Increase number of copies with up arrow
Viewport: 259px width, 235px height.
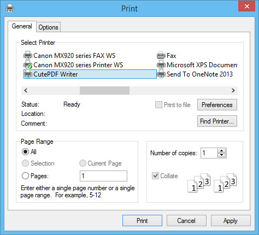pos(221,151)
